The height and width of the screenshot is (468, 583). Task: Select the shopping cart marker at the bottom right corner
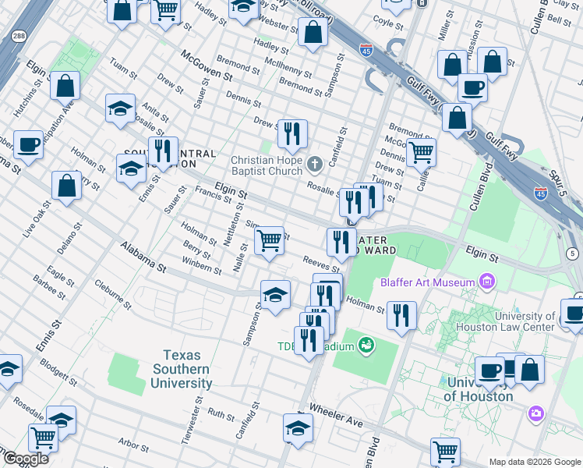point(445,453)
